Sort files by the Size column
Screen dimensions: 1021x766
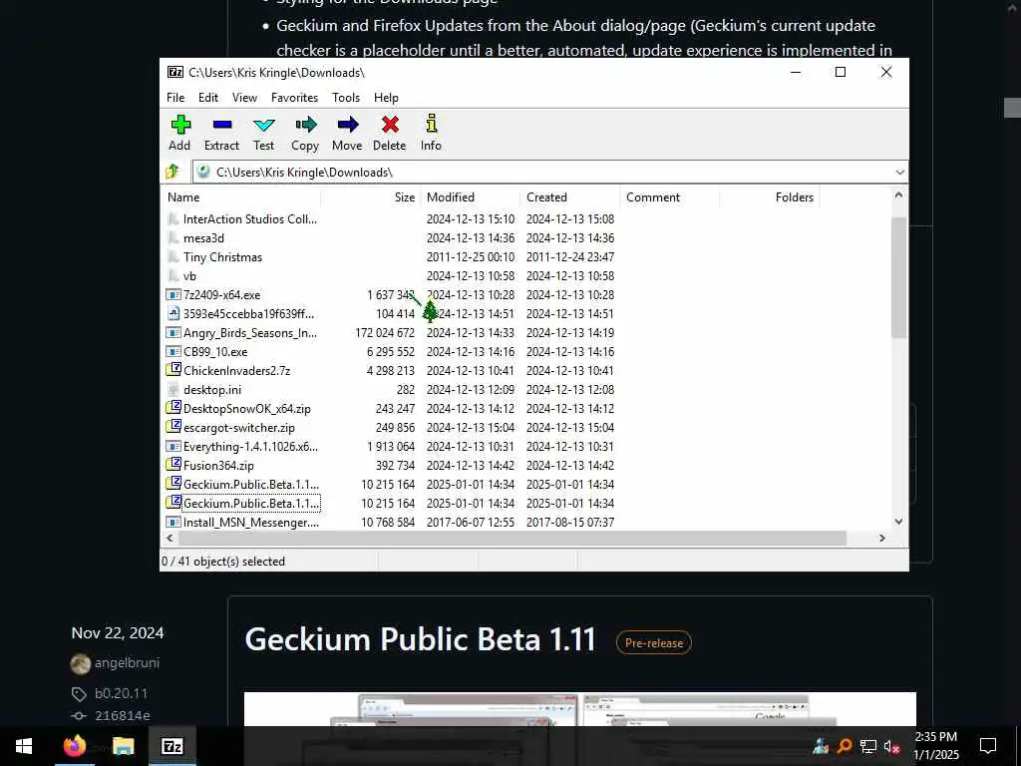[x=371, y=197]
